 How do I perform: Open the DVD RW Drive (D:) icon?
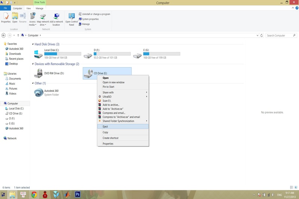click(38, 73)
